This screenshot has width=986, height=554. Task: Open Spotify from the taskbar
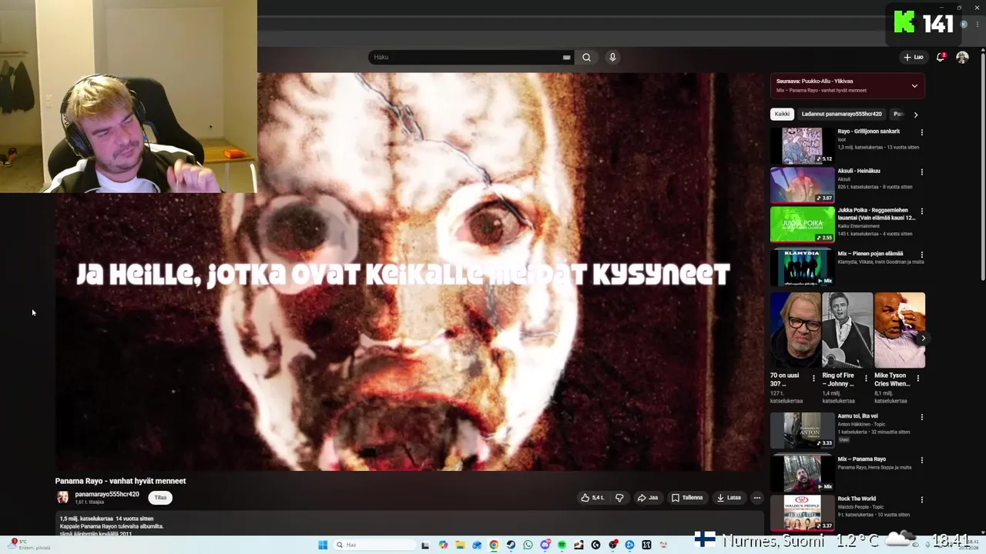click(562, 545)
